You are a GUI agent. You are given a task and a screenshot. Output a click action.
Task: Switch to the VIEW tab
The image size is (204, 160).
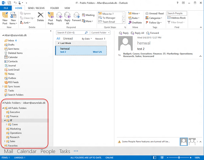(x=67, y=8)
